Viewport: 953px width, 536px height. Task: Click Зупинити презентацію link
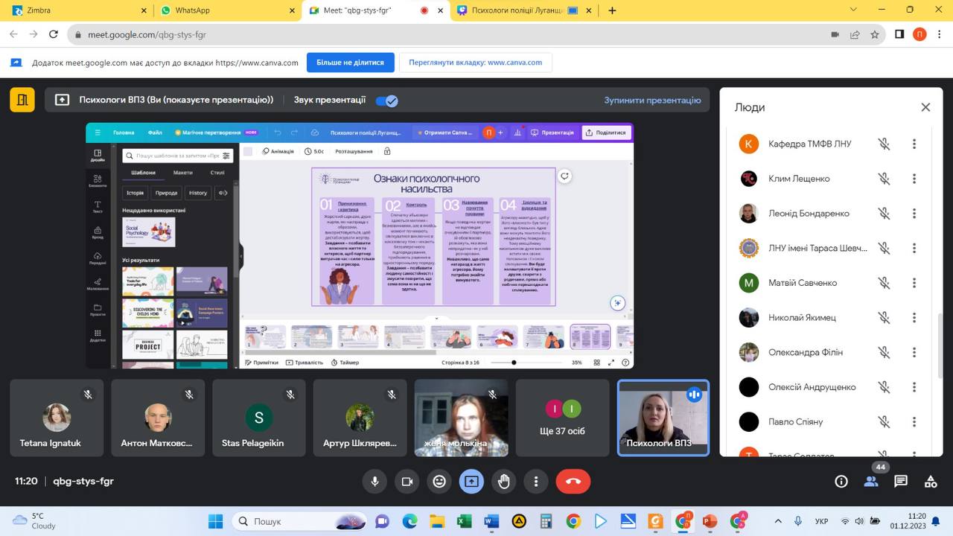tap(652, 100)
